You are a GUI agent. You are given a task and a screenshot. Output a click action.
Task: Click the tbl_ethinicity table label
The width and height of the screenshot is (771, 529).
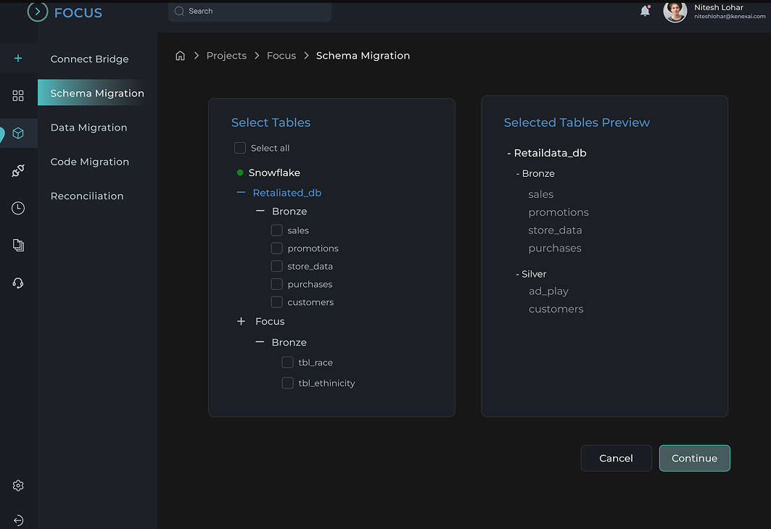pos(326,383)
